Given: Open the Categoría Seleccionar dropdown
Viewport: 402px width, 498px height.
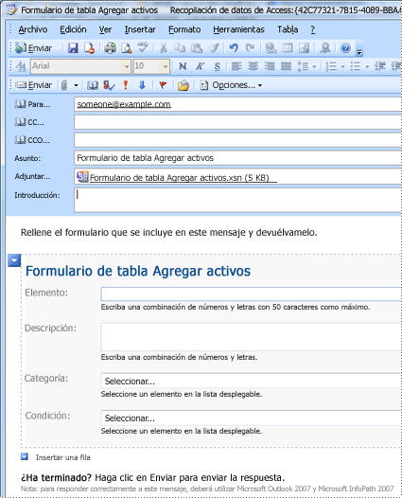Looking at the screenshot, I should pos(252,381).
